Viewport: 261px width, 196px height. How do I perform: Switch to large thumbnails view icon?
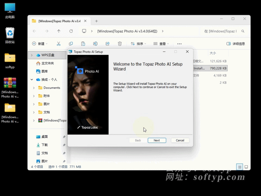coord(246,167)
